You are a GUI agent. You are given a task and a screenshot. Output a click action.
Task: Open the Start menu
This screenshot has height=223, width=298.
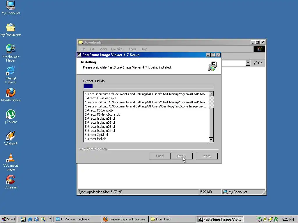pyautogui.click(x=8, y=219)
